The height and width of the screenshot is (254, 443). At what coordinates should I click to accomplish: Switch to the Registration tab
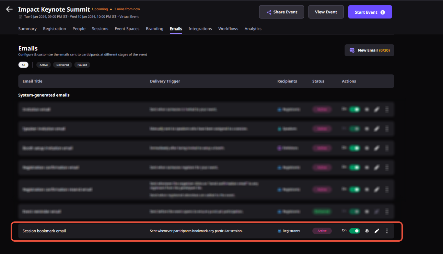coord(55,29)
